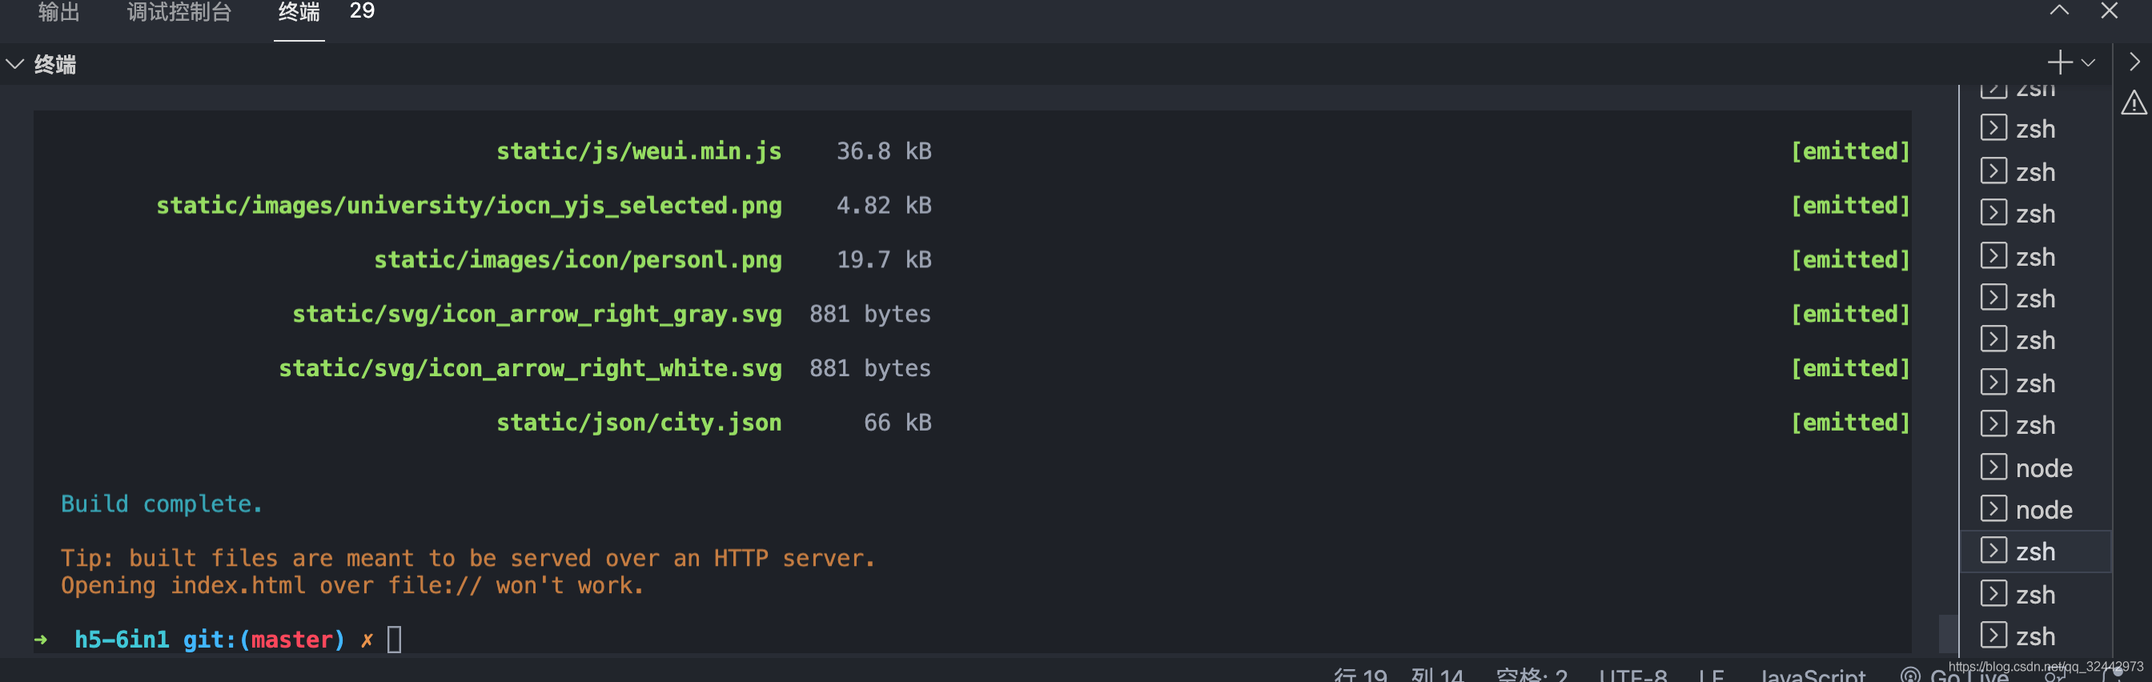Viewport: 2152px width, 682px height.
Task: Click static/images/icon/personl.png path
Action: click(x=578, y=260)
